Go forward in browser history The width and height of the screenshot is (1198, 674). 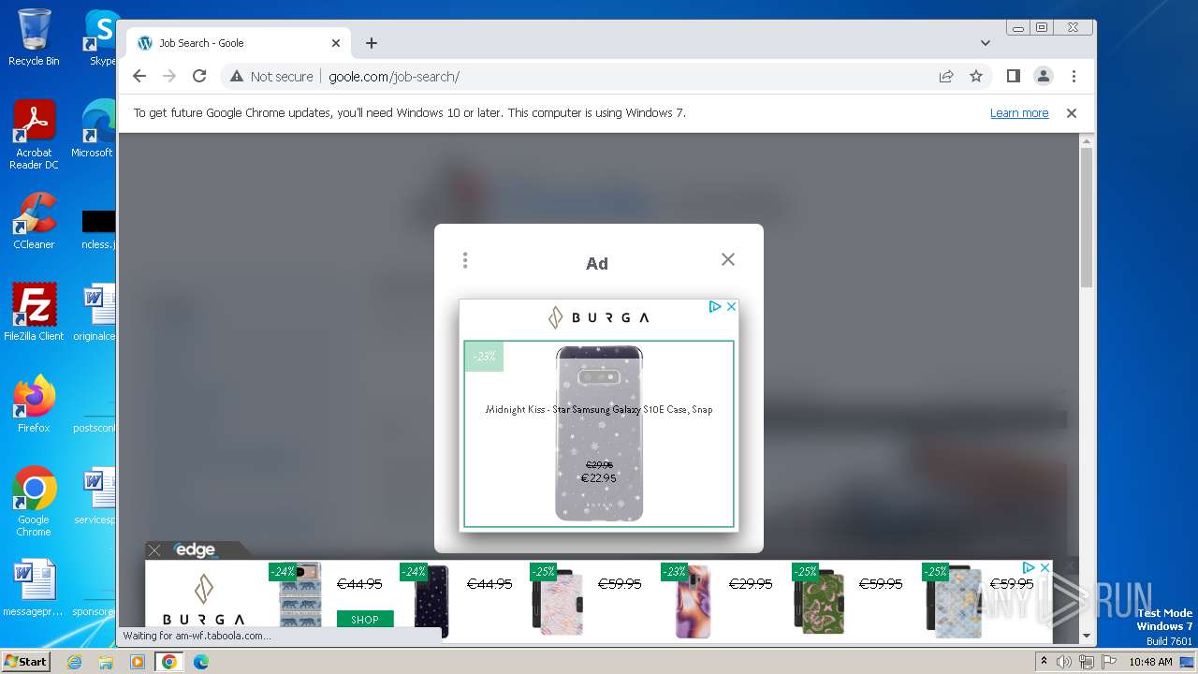169,77
